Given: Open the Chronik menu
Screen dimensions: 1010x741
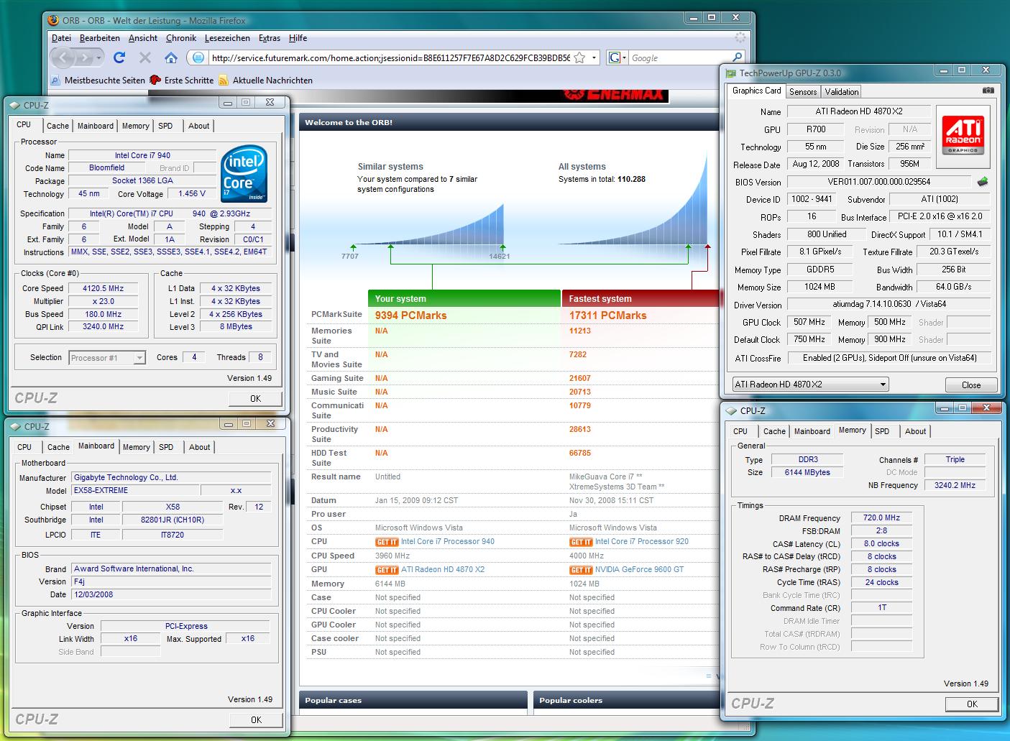Looking at the screenshot, I should pyautogui.click(x=180, y=38).
